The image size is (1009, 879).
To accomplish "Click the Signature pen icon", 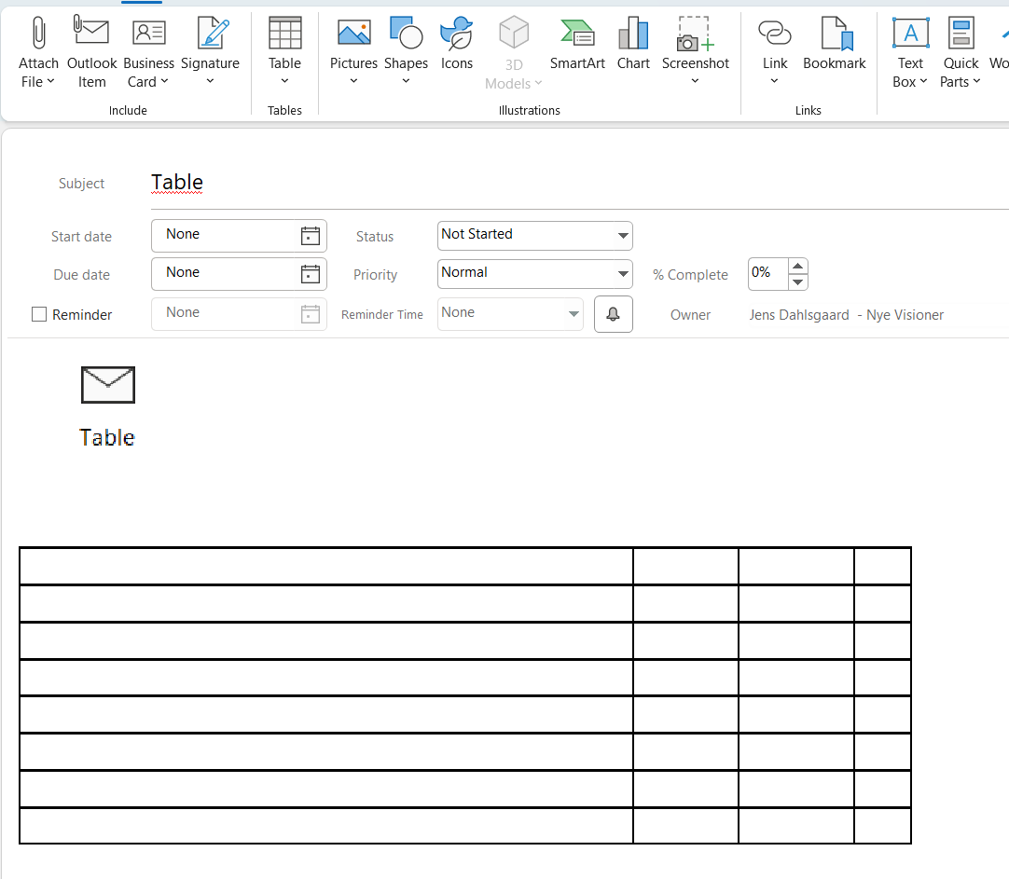I will pos(213,33).
